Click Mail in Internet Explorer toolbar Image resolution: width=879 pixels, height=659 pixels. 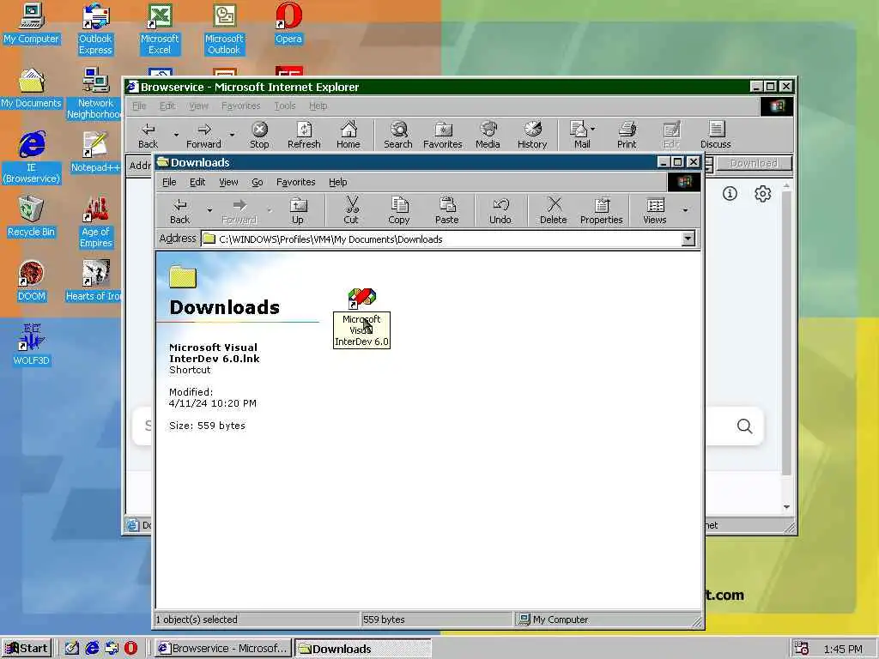pos(582,135)
